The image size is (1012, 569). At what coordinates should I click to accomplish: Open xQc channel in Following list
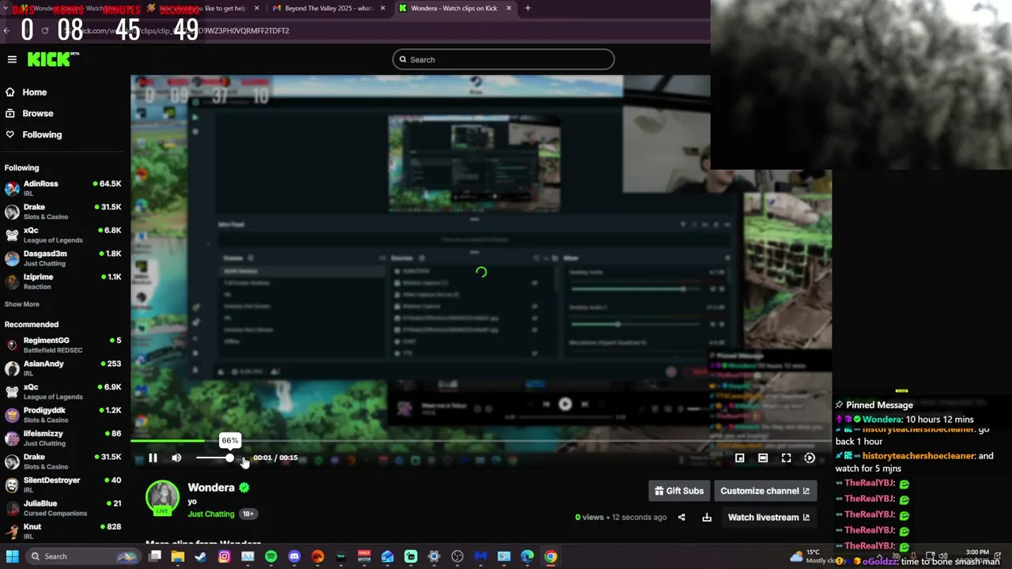[x=63, y=235]
